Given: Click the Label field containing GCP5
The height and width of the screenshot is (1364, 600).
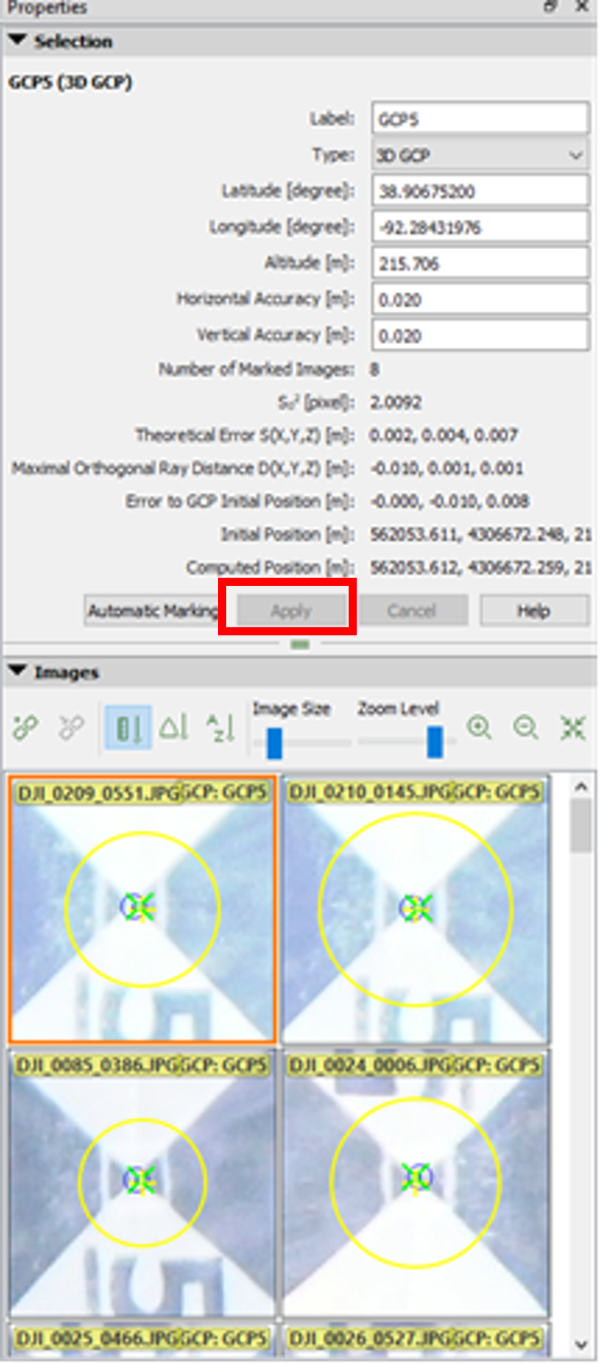Looking at the screenshot, I should pyautogui.click(x=480, y=118).
